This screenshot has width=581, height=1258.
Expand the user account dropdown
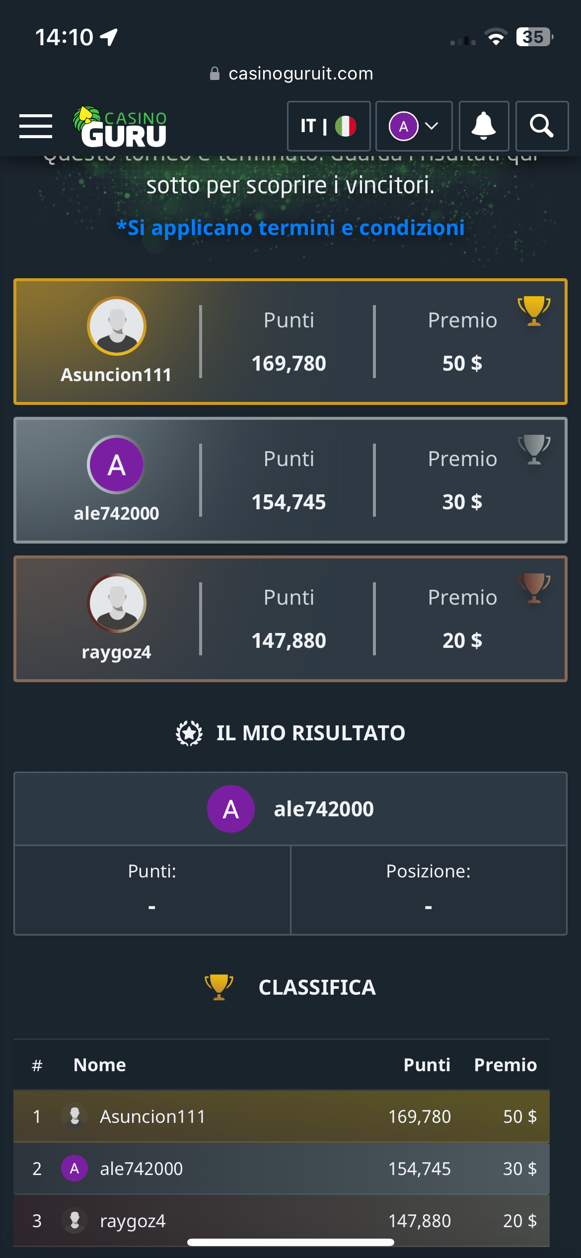414,126
